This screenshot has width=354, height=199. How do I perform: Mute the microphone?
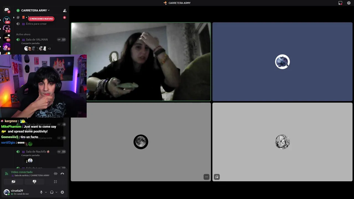coord(41,192)
